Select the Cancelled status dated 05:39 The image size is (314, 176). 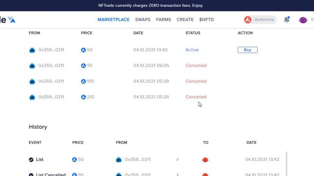click(196, 81)
